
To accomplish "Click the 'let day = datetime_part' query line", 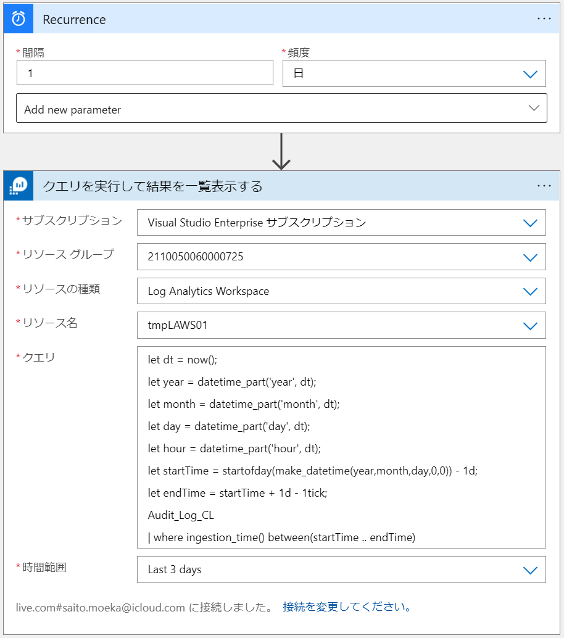I will point(229,426).
